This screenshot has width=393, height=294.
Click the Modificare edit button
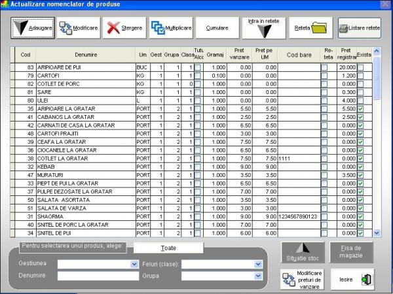click(x=78, y=28)
